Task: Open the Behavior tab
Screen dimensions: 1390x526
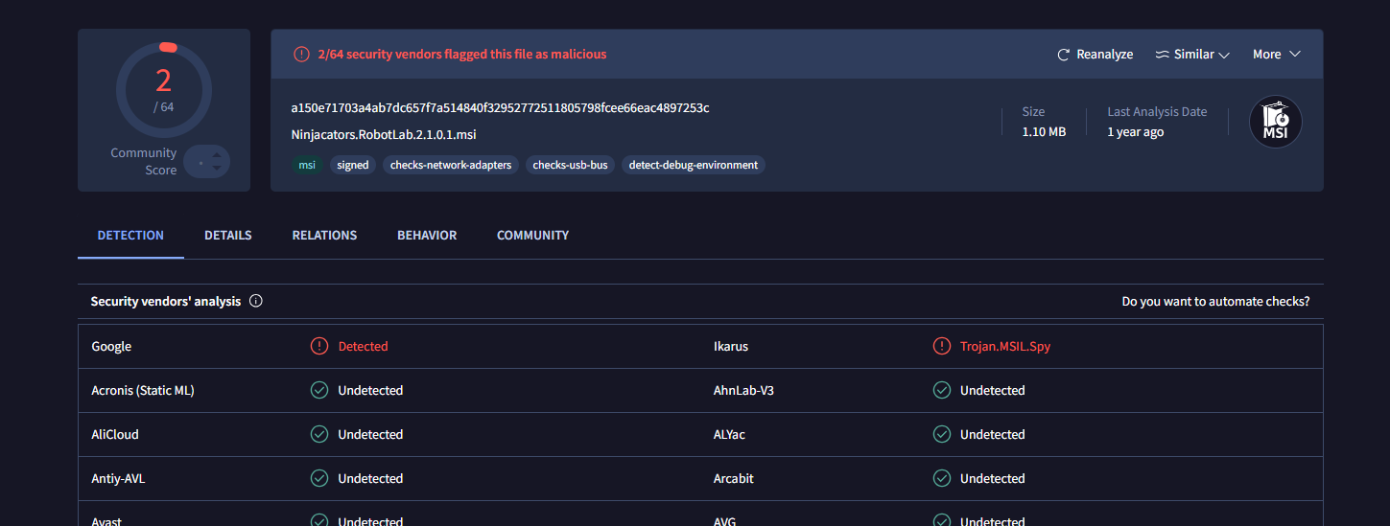Action: pyautogui.click(x=427, y=235)
